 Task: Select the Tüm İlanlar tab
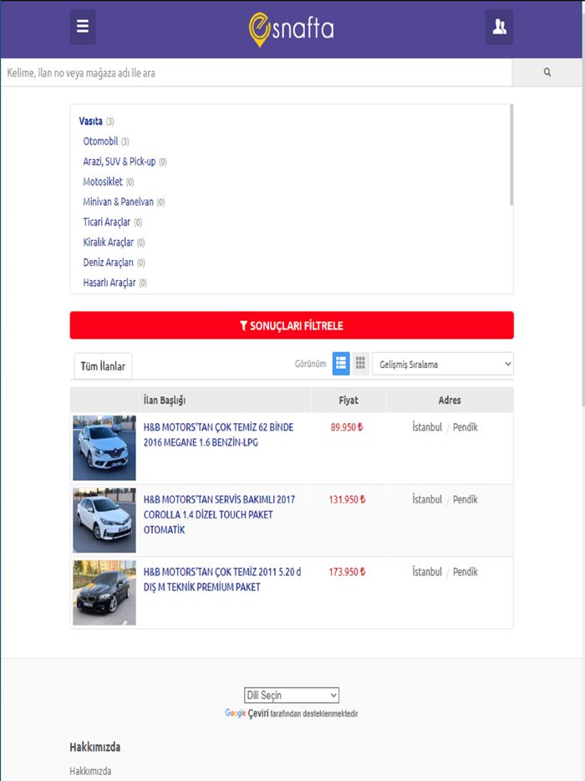[x=103, y=366]
